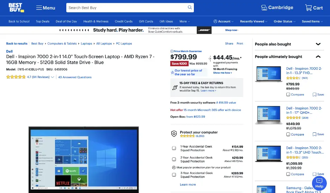Open the Help chat button
The height and width of the screenshot is (193, 330).
tap(319, 183)
